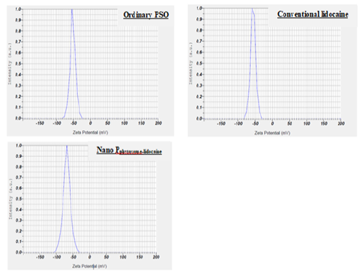Click the "0.0" tick in the Nano Phytosome chart
Screen dimensions: 362x279
click(19, 252)
